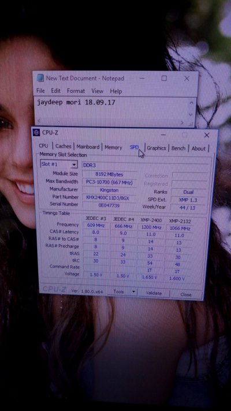
Task: Click the Close button in CPU-Z
Action: [186, 294]
